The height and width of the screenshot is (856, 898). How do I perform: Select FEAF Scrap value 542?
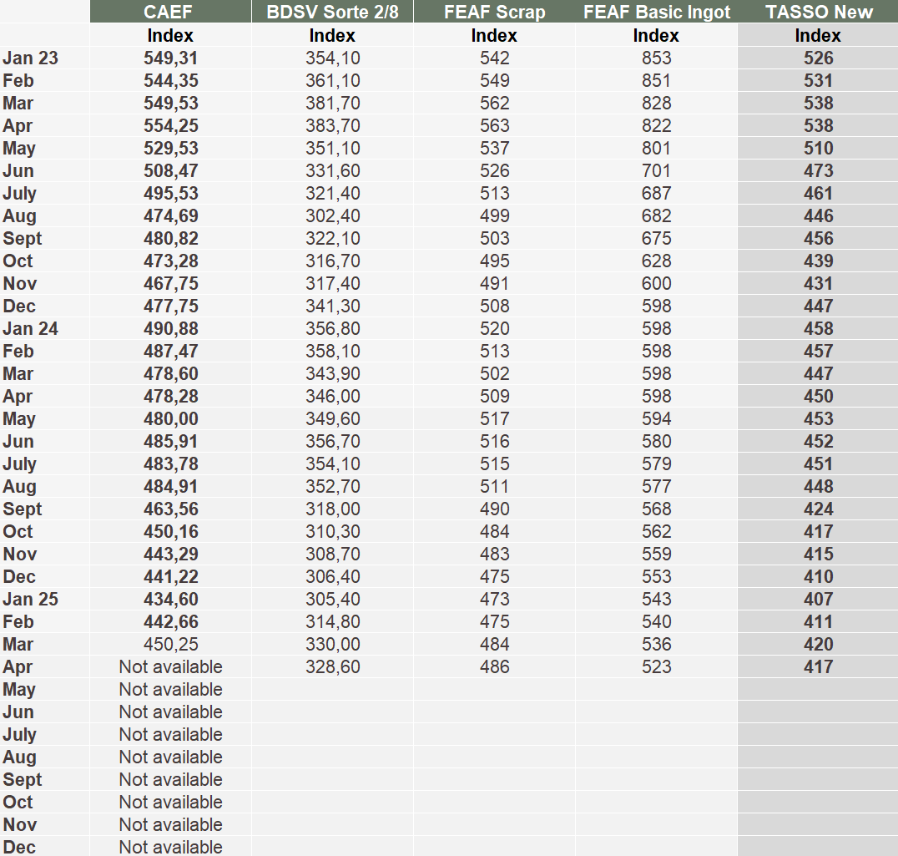pos(495,58)
